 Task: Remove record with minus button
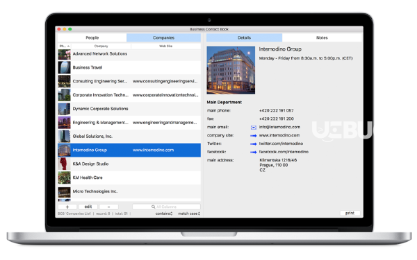[x=109, y=207]
